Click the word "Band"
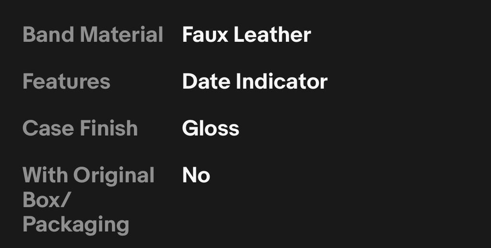 click(48, 35)
